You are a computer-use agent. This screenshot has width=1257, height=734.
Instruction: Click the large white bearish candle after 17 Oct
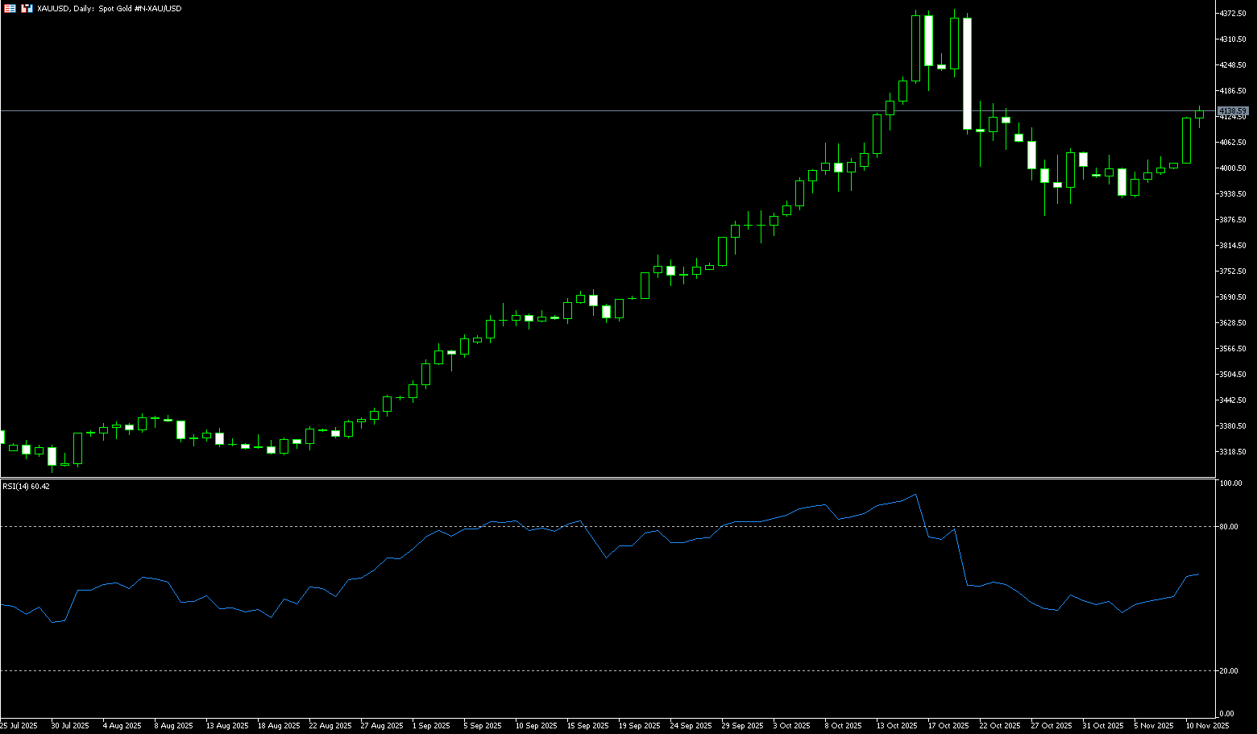point(967,73)
